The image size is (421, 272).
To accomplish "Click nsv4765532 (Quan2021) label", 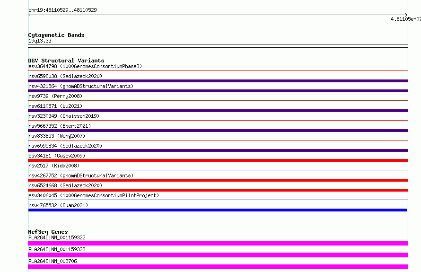I will 58,205.
